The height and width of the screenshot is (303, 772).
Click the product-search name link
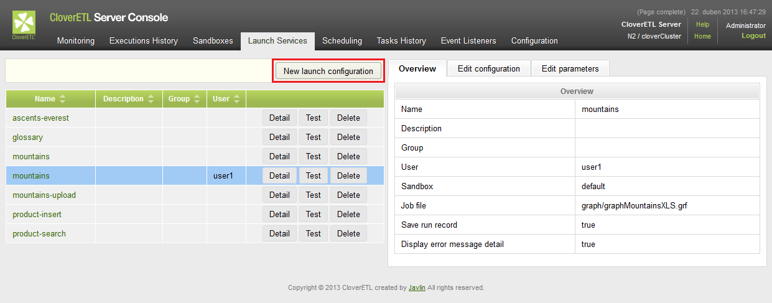[x=39, y=233]
